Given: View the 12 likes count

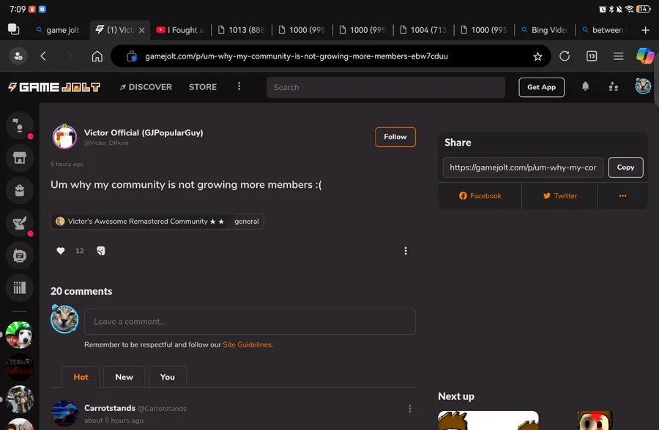Looking at the screenshot, I should (x=79, y=251).
